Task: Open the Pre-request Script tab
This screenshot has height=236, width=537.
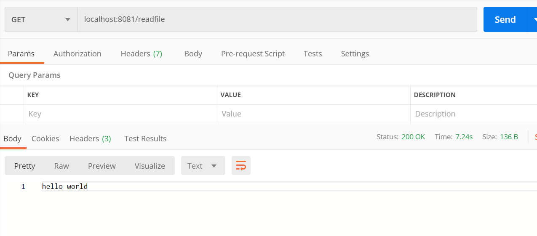Action: [x=253, y=53]
